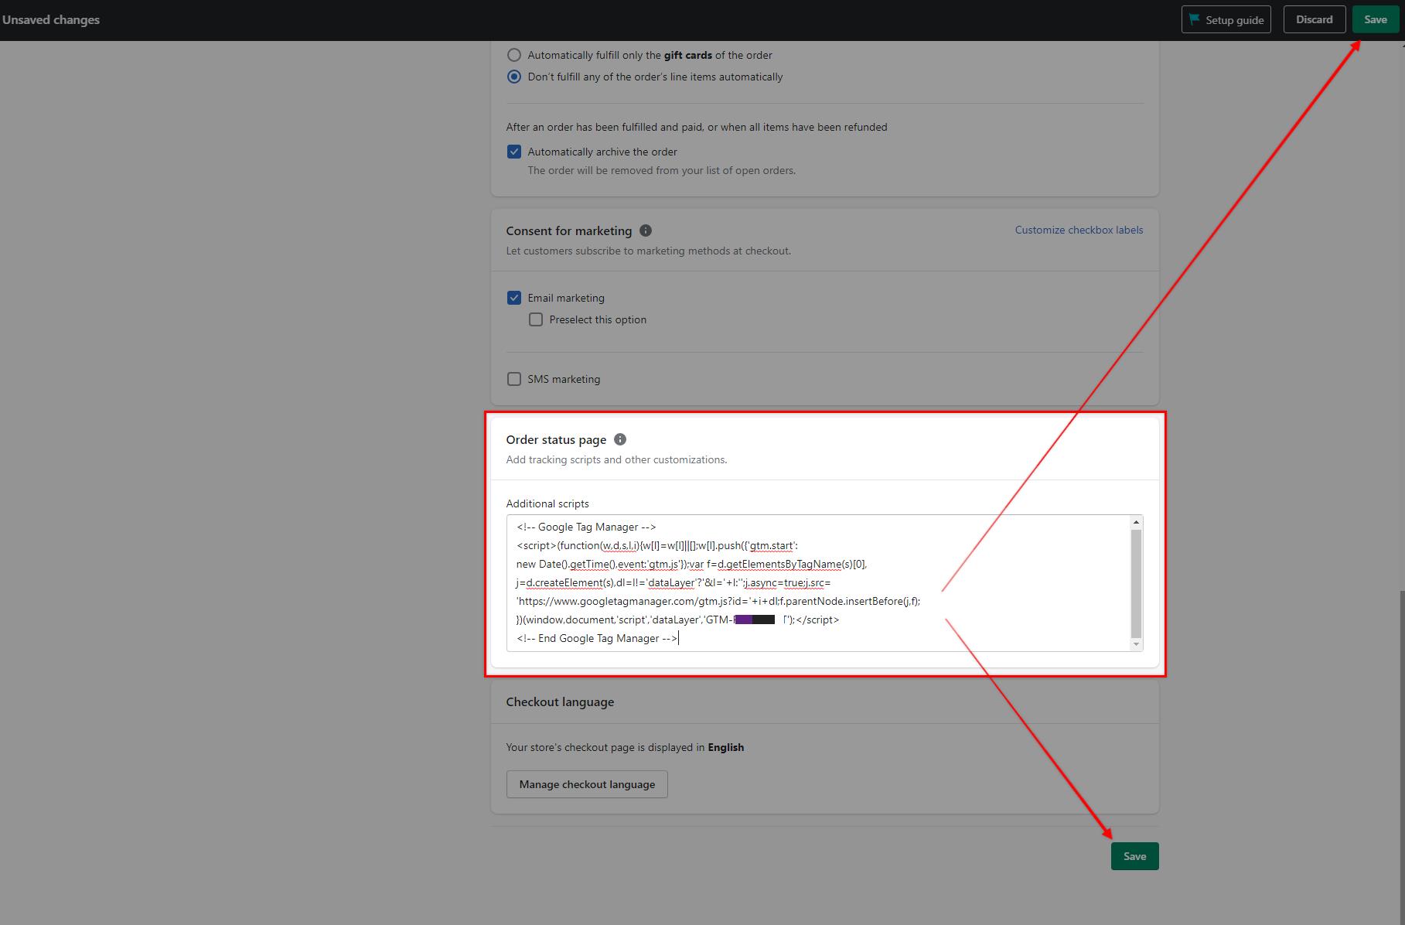Select gift cards only auto-fulfill option

click(x=514, y=55)
